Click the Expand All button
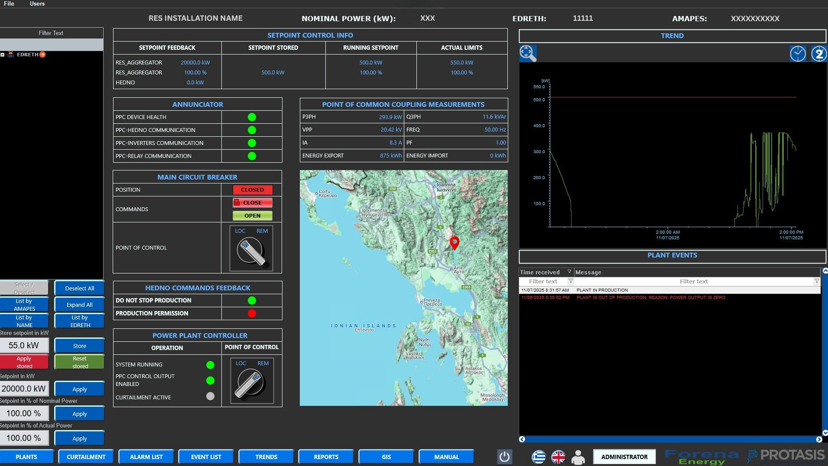Image resolution: width=828 pixels, height=466 pixels. [x=79, y=305]
